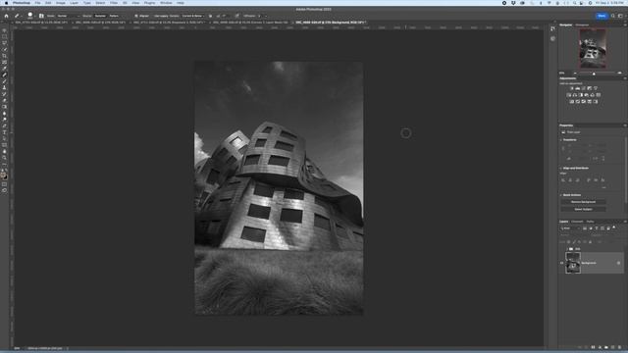The width and height of the screenshot is (628, 353).
Task: Hide the Background layer using the eye icon
Action: (561, 263)
